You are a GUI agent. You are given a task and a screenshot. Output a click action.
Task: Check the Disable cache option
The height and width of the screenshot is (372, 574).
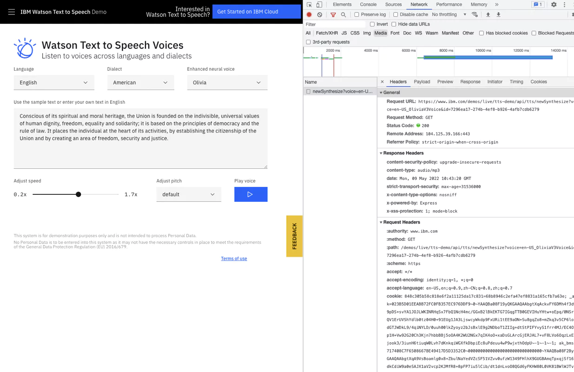click(x=395, y=14)
